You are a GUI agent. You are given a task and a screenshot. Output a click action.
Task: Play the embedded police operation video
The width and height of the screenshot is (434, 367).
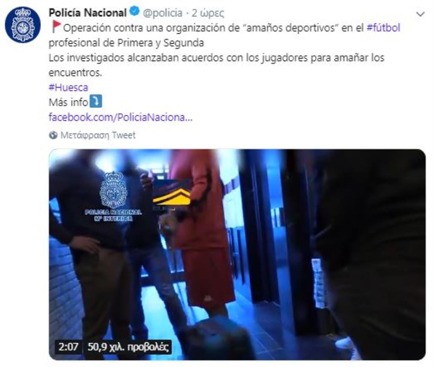tap(237, 254)
